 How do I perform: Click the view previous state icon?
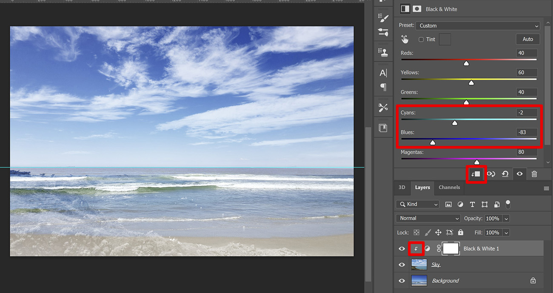490,174
